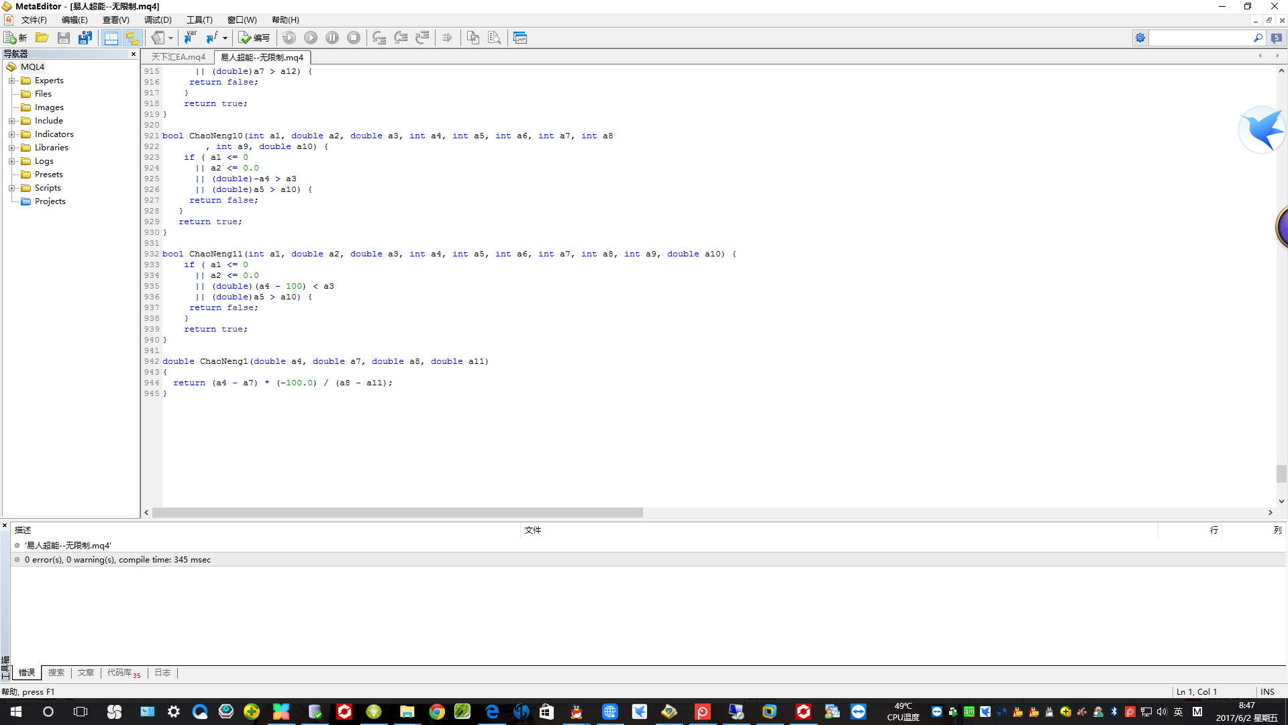The height and width of the screenshot is (725, 1288).
Task: Expand the Logs folder
Action: pos(11,161)
